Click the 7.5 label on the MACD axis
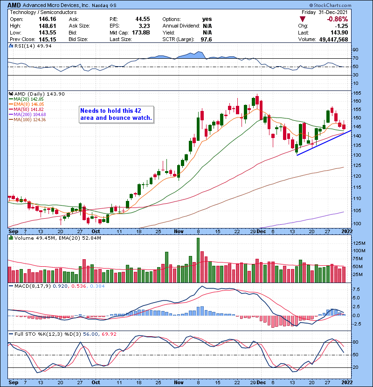This screenshot has width=373, height=387. [x=357, y=289]
